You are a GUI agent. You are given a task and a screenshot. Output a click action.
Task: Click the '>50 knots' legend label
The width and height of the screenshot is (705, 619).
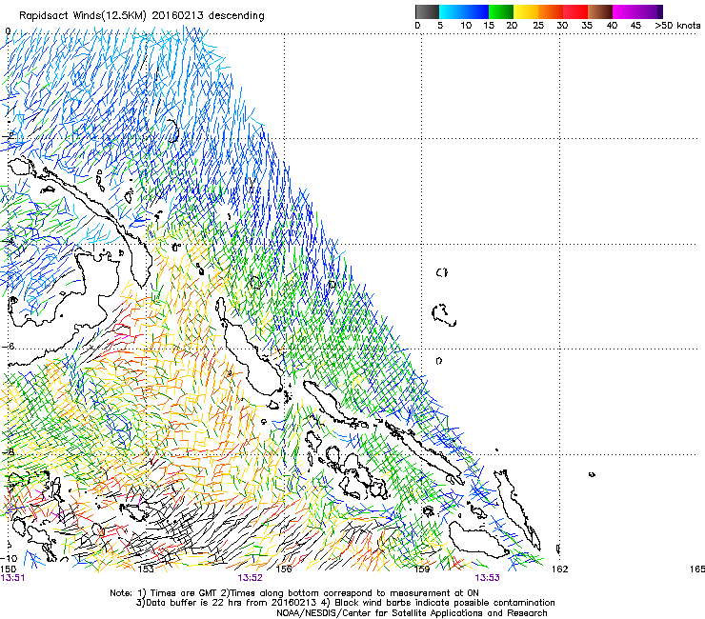click(x=677, y=26)
